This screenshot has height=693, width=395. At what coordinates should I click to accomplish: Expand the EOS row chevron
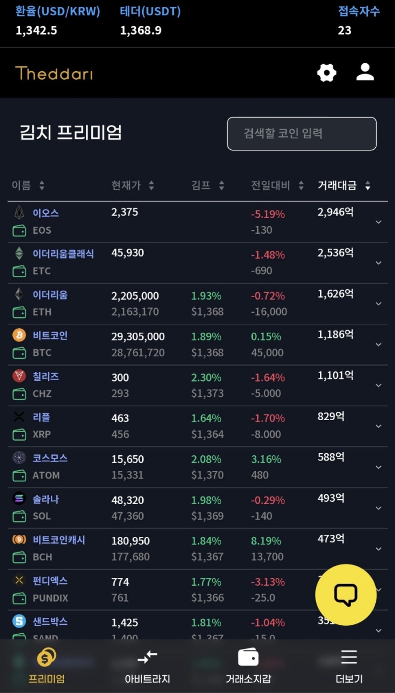379,222
